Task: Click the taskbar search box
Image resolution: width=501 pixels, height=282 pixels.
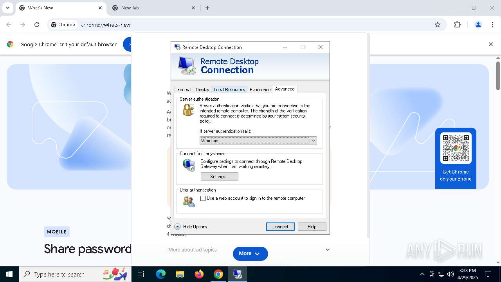Action: 75,274
